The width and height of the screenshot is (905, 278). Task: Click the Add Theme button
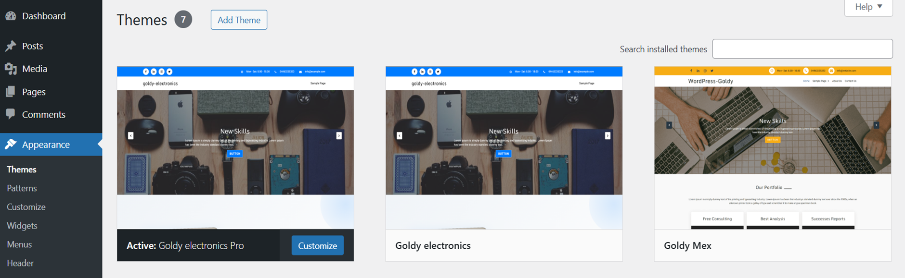click(x=239, y=20)
